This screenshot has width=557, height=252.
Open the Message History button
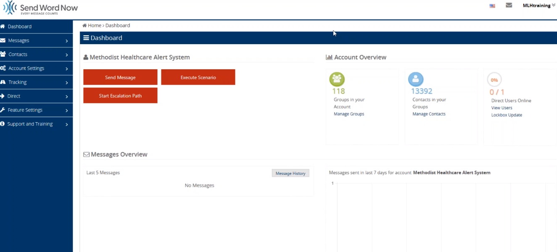290,173
